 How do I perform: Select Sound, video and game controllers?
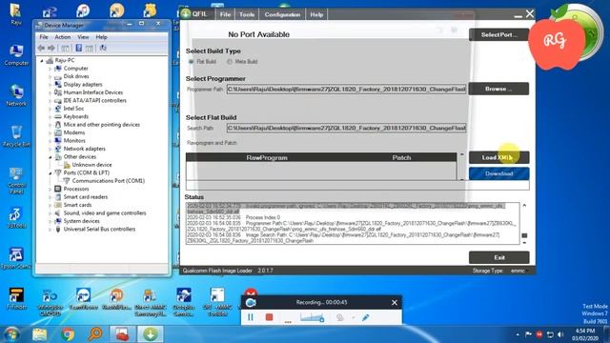coord(105,213)
